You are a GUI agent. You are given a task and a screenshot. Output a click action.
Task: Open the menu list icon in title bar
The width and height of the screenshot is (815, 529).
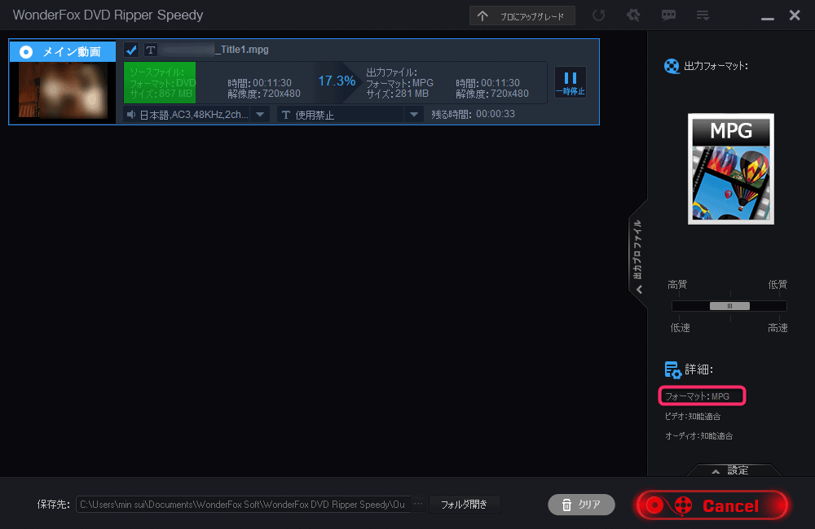703,15
